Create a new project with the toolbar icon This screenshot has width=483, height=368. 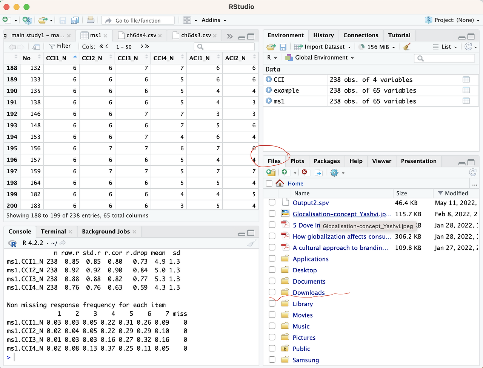click(x=27, y=20)
